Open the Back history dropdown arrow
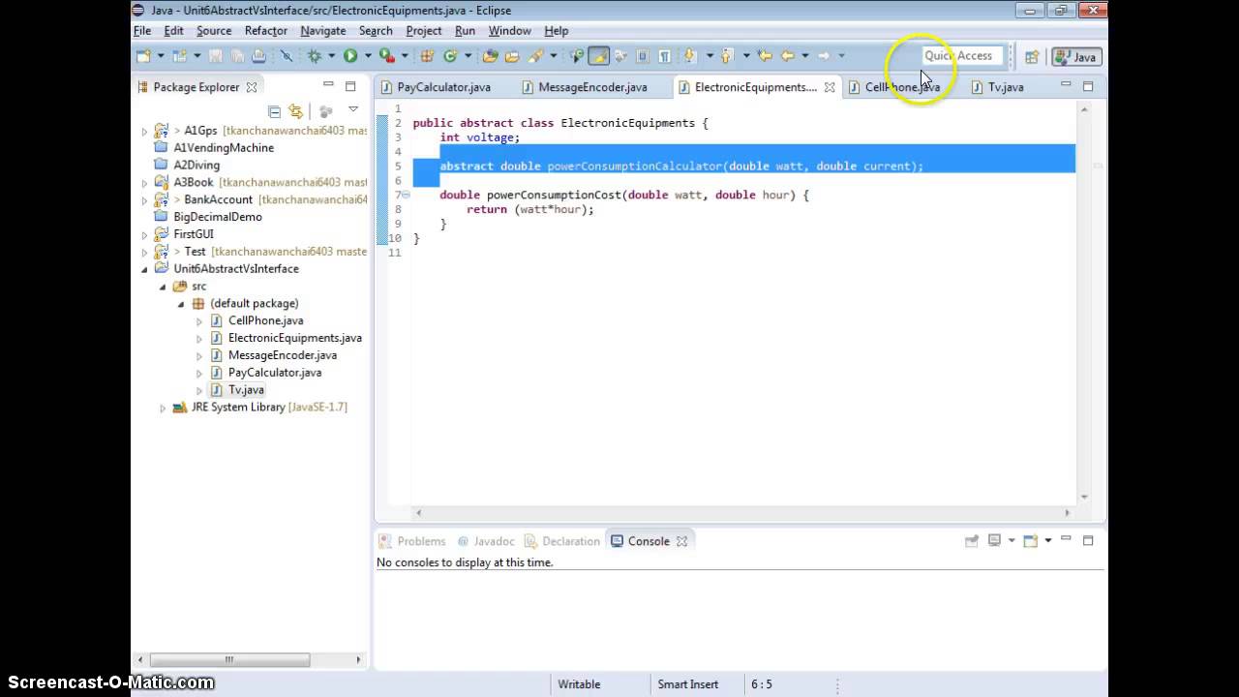The image size is (1239, 697). click(804, 56)
